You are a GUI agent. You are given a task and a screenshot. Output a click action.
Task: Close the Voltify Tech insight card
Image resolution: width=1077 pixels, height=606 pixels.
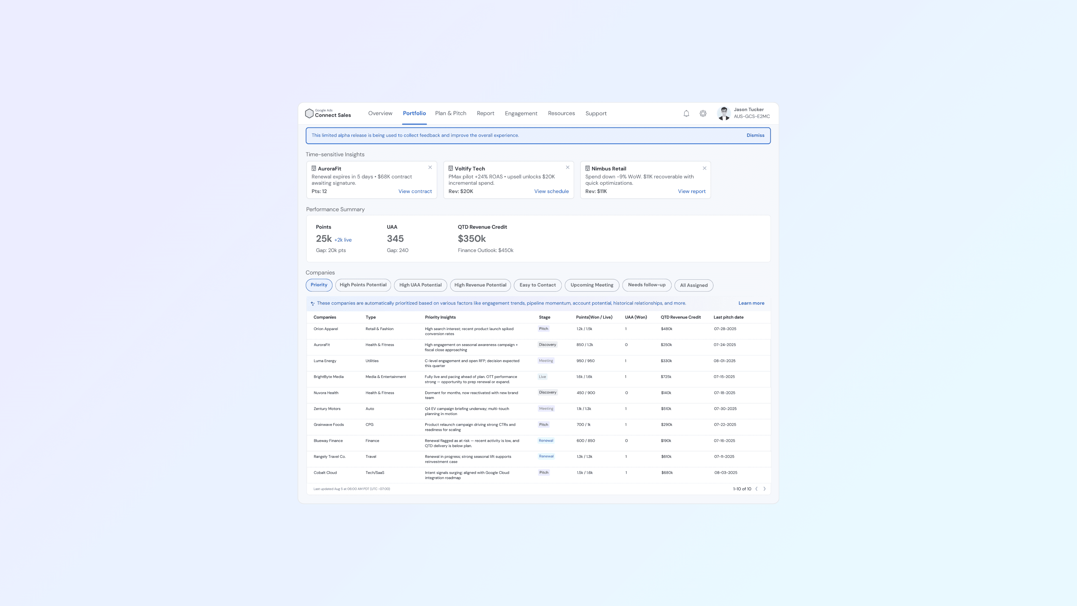pos(567,167)
